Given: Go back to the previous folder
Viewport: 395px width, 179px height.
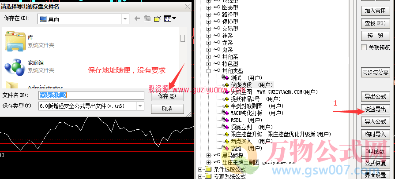Looking at the screenshot, I should (137, 18).
